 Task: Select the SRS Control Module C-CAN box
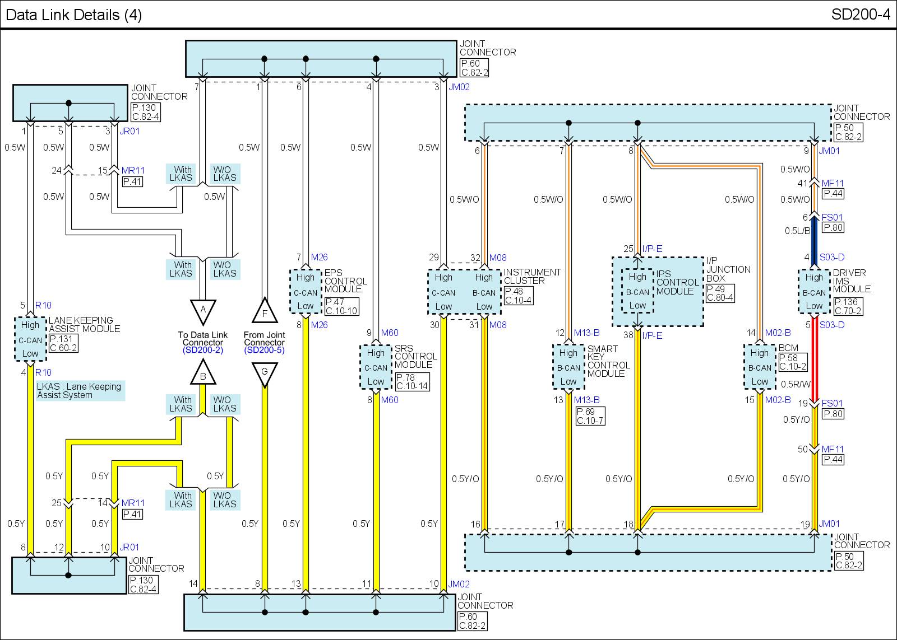(x=376, y=367)
